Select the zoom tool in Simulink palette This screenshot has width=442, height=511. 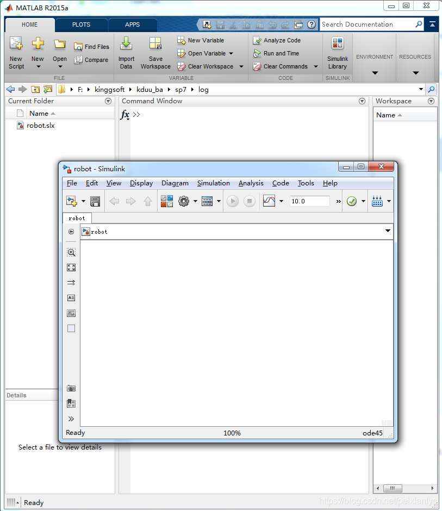point(71,252)
